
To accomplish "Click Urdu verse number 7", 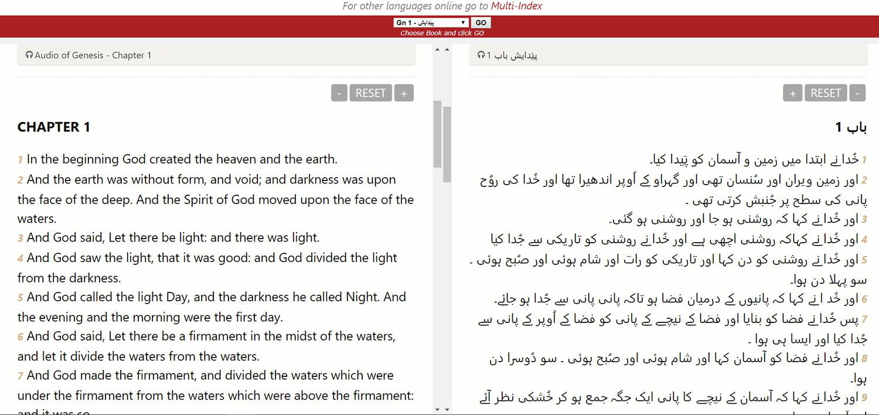I will click(x=864, y=320).
